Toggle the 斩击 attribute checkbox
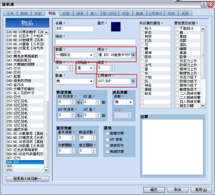Screen dimensions: 215x195 (x=142, y=33)
